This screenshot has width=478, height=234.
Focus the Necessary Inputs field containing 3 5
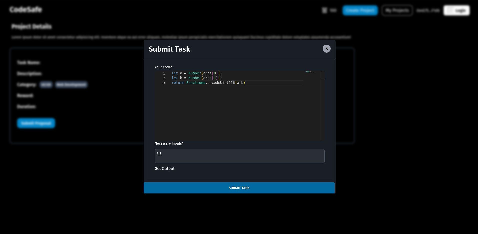(239, 156)
